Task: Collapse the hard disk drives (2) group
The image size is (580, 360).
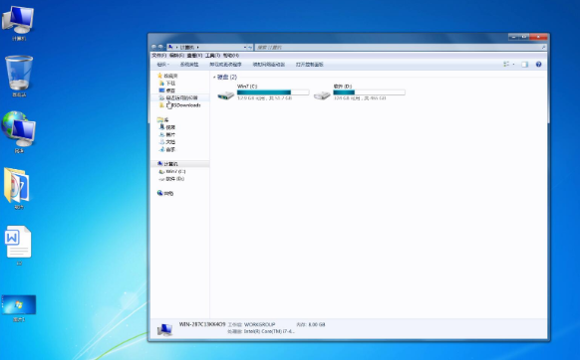Action: [x=214, y=78]
